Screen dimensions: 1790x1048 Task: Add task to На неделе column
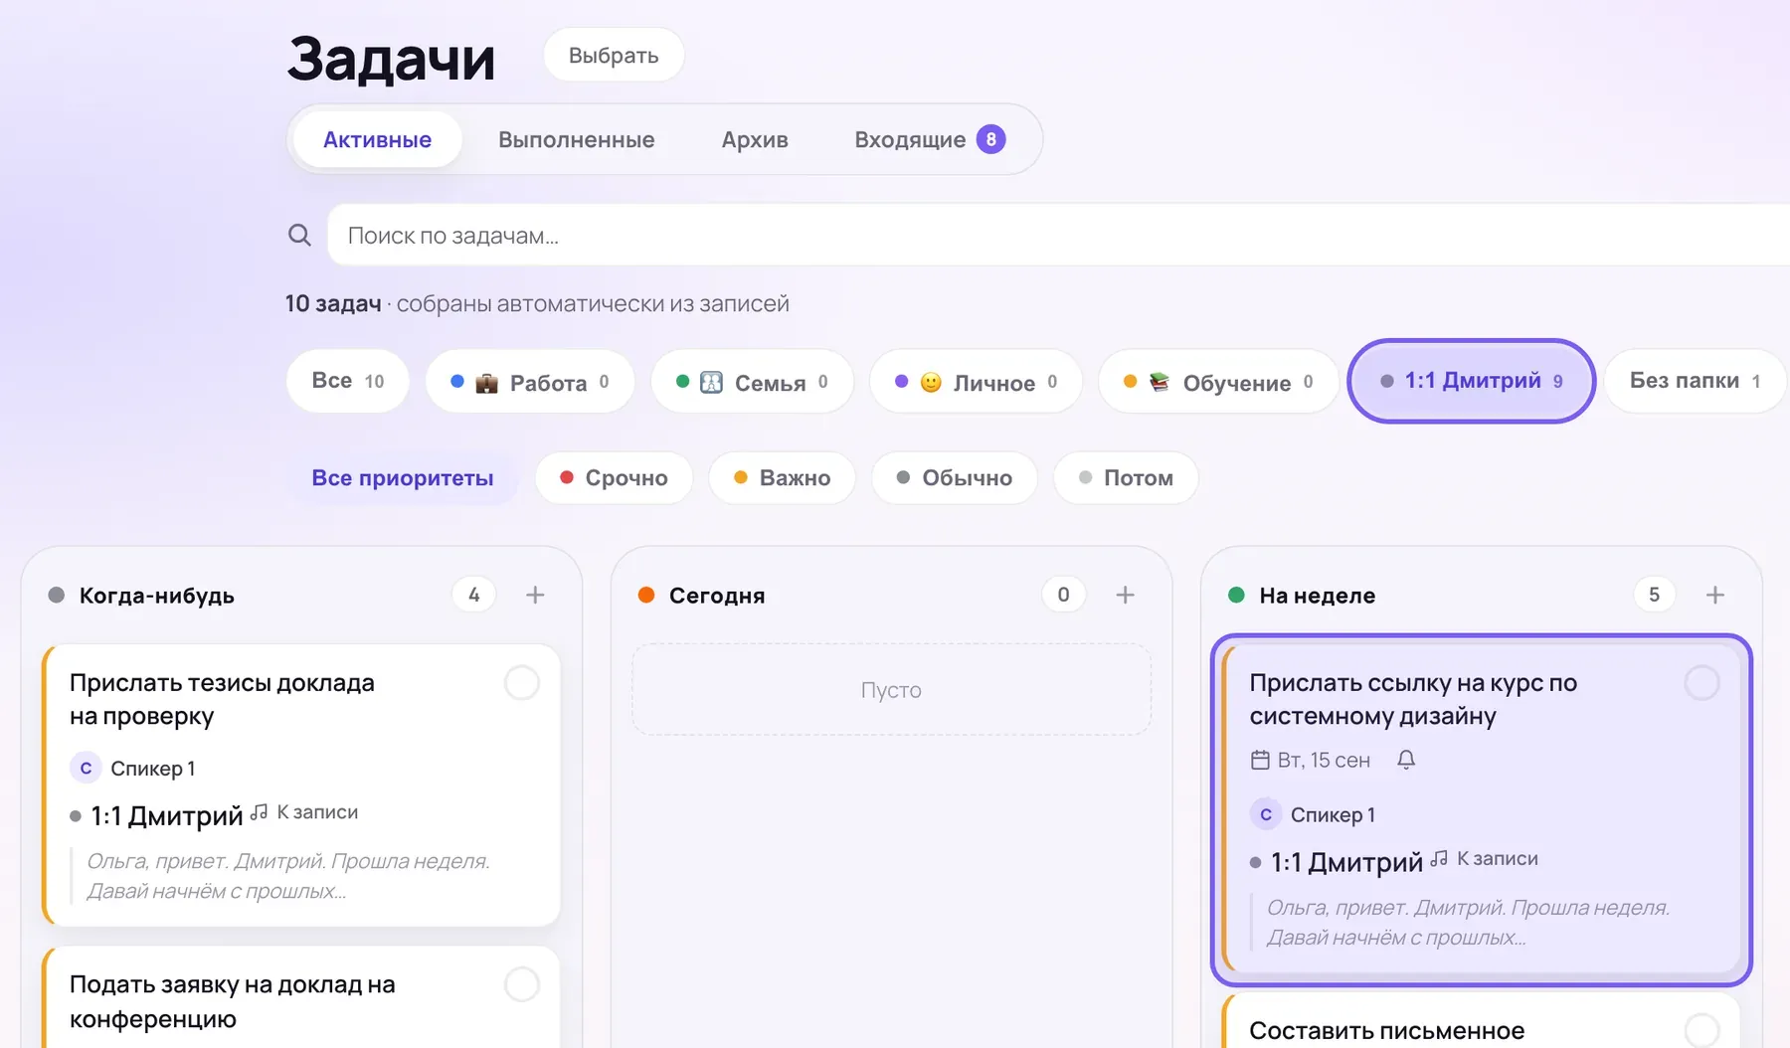click(x=1714, y=595)
